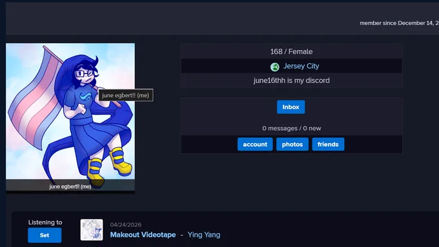The width and height of the screenshot is (439, 247).
Task: Click the green globe icon beside Jersey City
Action: (274, 67)
